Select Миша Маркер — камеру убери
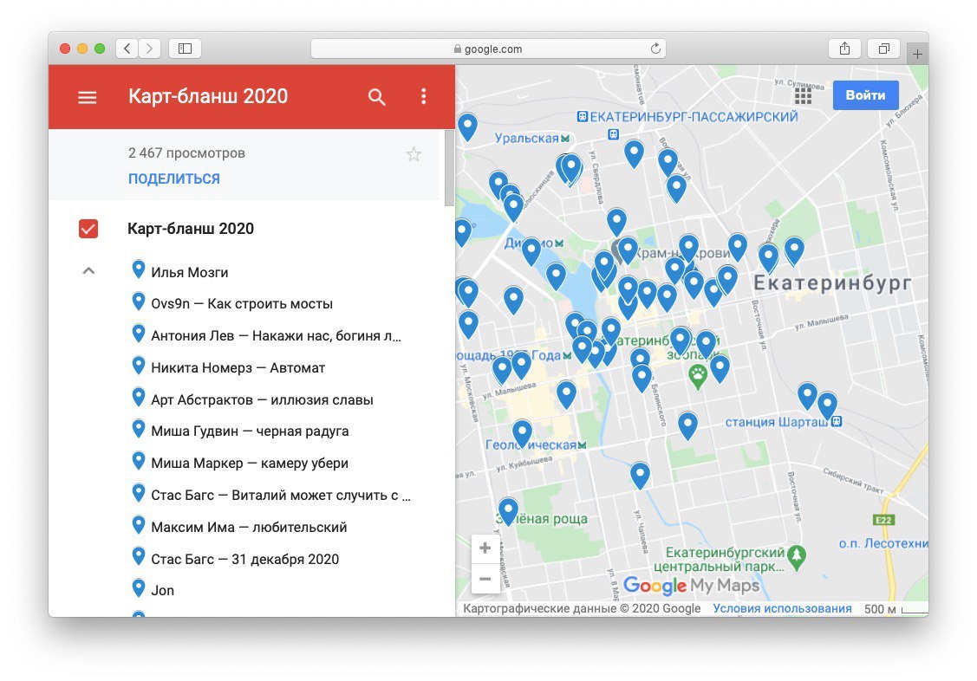 click(250, 464)
